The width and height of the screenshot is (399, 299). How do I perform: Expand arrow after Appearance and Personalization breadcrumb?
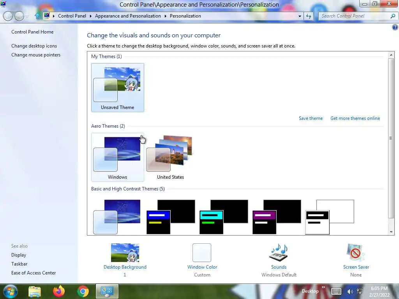pos(165,16)
